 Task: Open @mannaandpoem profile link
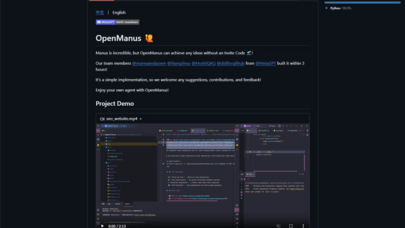click(149, 63)
